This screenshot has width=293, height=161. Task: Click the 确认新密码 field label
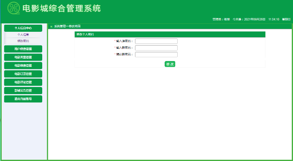(x=125, y=55)
